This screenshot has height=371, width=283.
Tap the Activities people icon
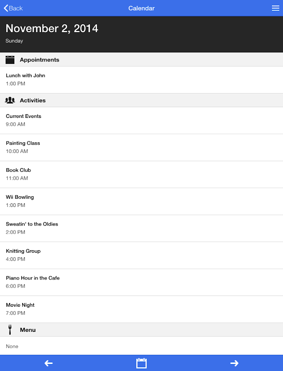tap(10, 100)
